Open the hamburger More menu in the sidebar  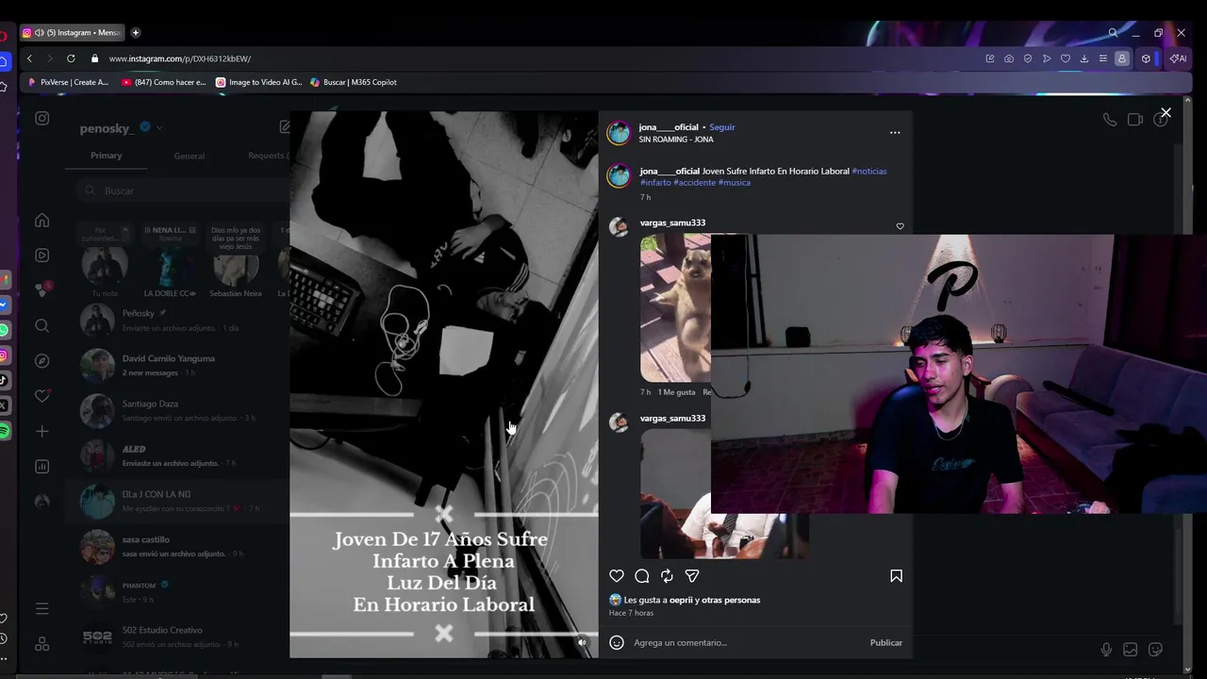pos(42,609)
